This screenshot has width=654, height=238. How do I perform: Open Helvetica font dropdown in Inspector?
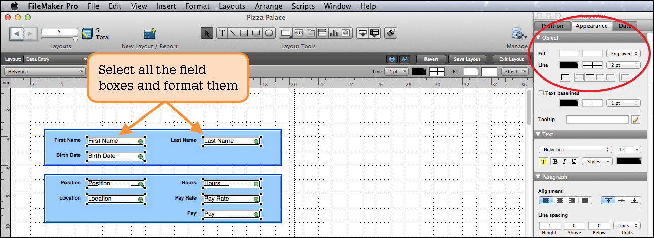tap(575, 150)
